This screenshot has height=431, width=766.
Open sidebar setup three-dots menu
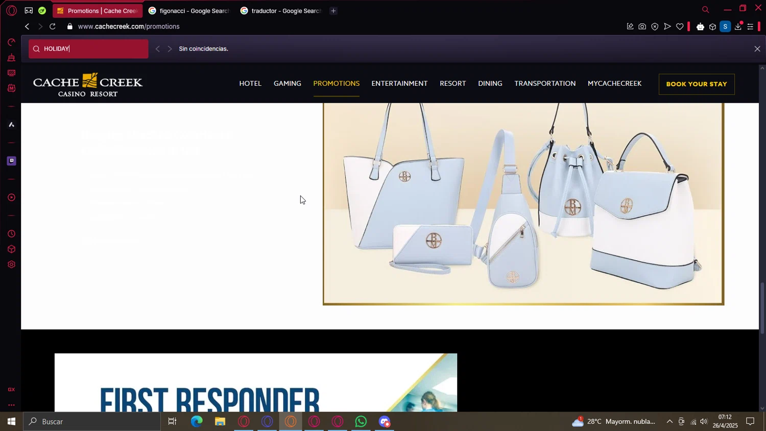[x=11, y=405]
